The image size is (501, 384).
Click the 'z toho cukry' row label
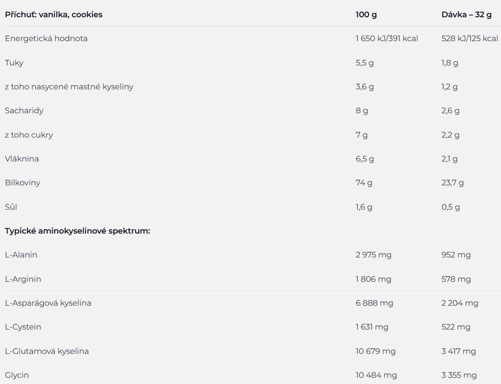click(29, 135)
